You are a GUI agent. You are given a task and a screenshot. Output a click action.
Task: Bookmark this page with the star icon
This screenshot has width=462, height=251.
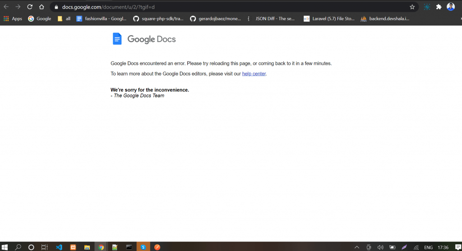point(412,7)
